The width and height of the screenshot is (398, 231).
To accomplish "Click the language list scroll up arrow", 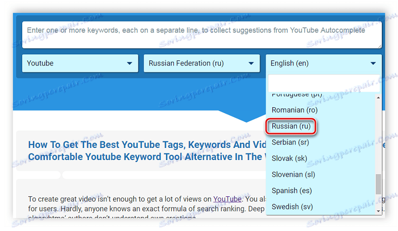I will coord(378,98).
